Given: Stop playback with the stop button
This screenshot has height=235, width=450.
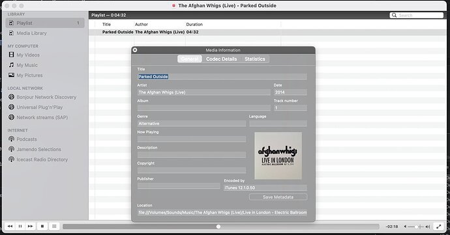Looking at the screenshot, I should 42,227.
